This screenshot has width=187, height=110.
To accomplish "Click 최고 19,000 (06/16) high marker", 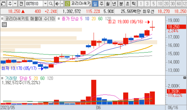I will tap(129, 22).
